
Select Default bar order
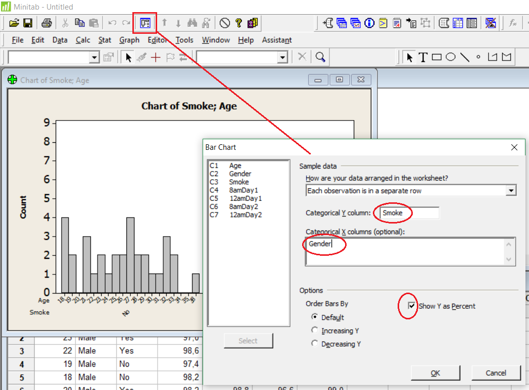click(x=314, y=317)
